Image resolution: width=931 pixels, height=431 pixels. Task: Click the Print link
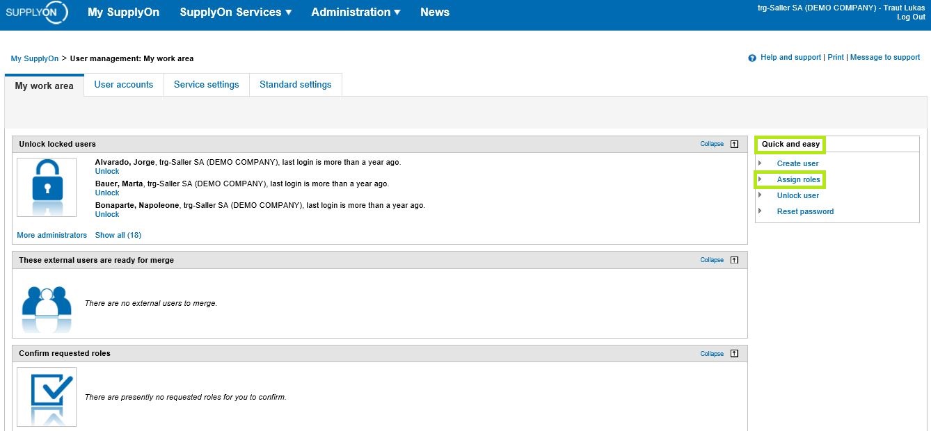[x=836, y=58]
